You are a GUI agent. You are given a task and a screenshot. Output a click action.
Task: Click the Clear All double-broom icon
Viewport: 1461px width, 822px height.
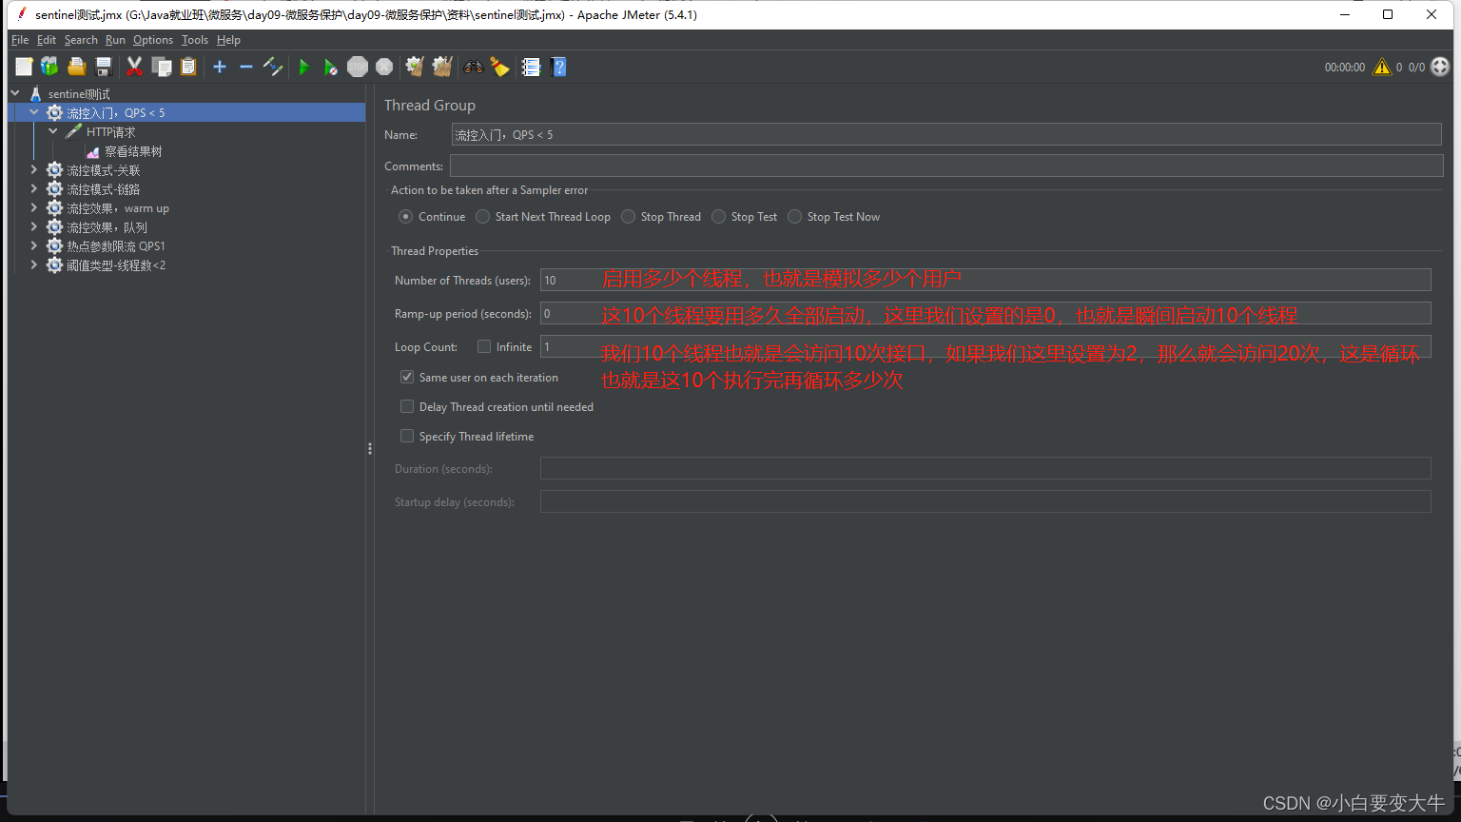point(442,67)
